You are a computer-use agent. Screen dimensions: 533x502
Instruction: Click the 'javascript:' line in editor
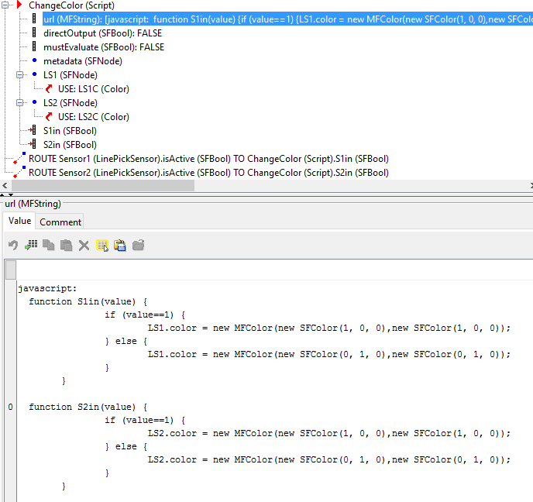point(47,288)
